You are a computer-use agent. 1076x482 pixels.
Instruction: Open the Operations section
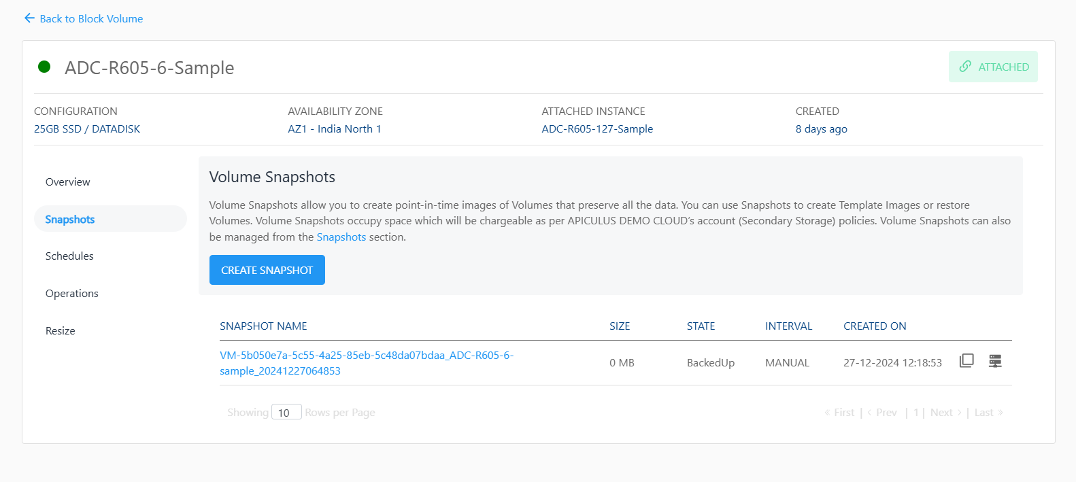(72, 294)
